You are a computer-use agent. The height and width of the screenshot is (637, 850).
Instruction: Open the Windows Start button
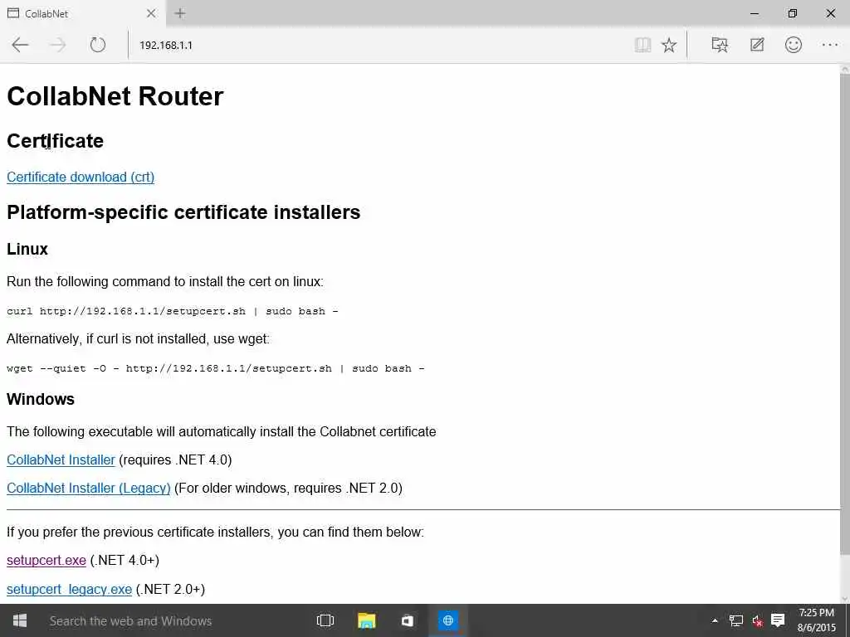point(20,620)
